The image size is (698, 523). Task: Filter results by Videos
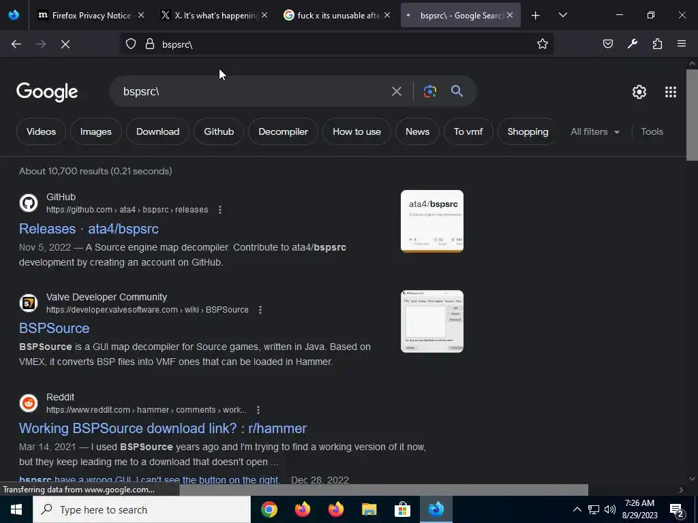tap(41, 131)
